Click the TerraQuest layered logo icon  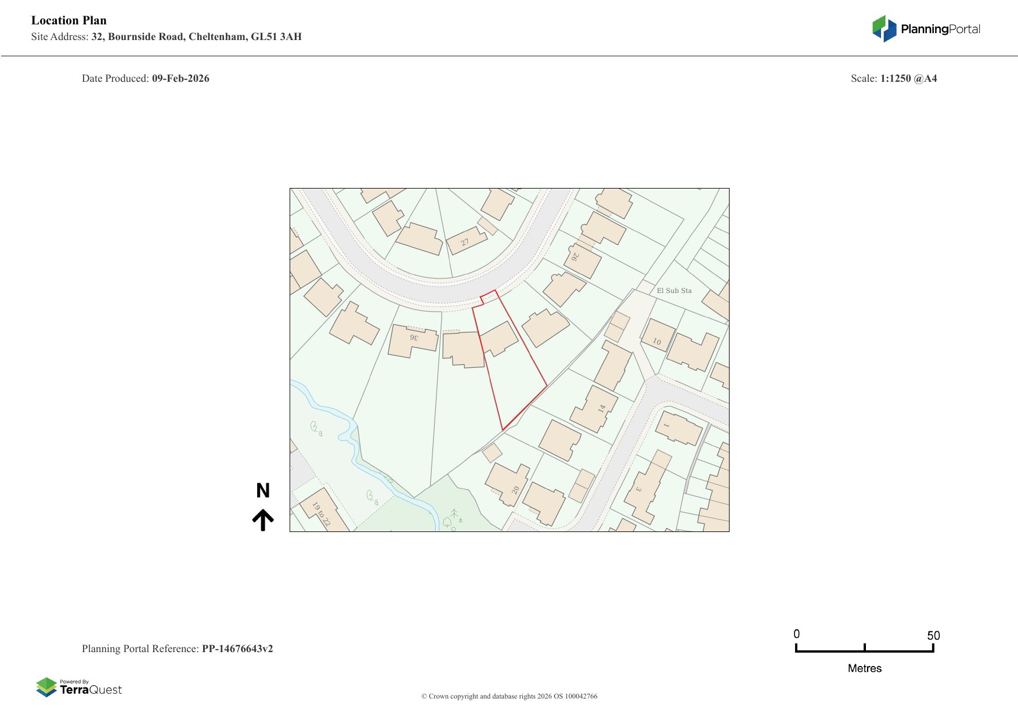coord(46,688)
